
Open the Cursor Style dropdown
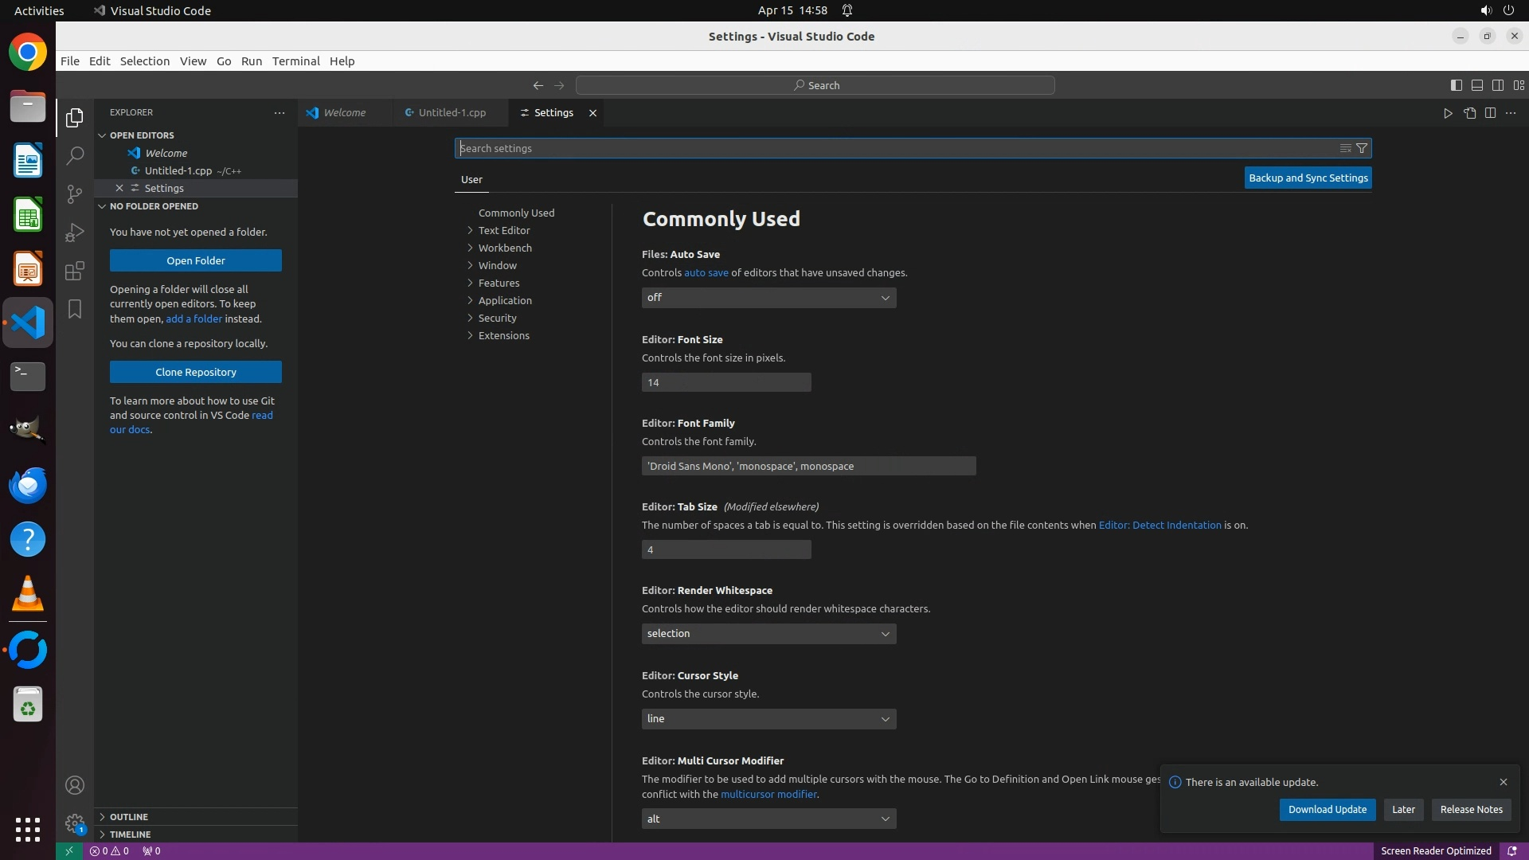[x=768, y=719]
